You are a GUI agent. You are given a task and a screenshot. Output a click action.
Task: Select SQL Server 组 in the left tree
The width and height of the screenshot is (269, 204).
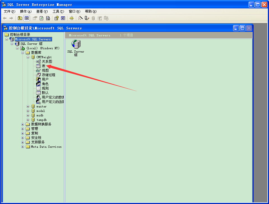31,44
